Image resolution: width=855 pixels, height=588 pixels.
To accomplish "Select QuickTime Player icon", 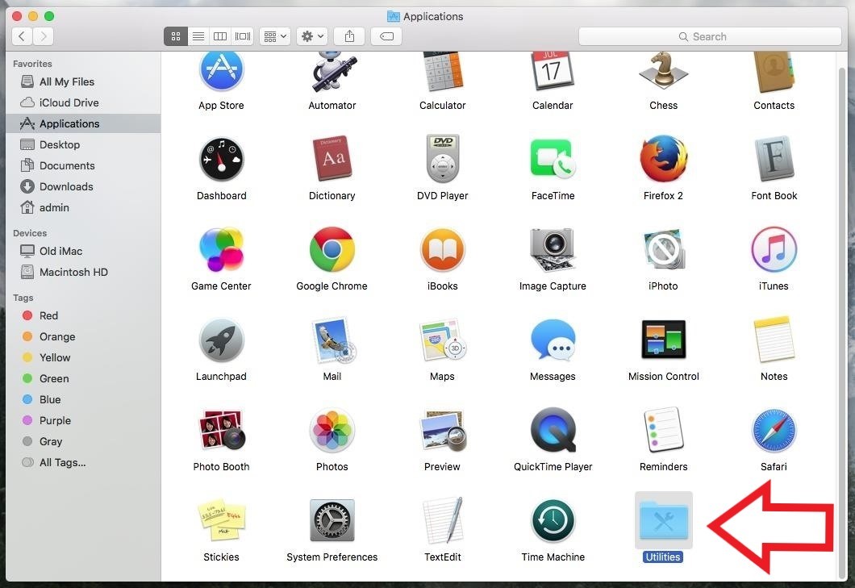I will click(553, 431).
